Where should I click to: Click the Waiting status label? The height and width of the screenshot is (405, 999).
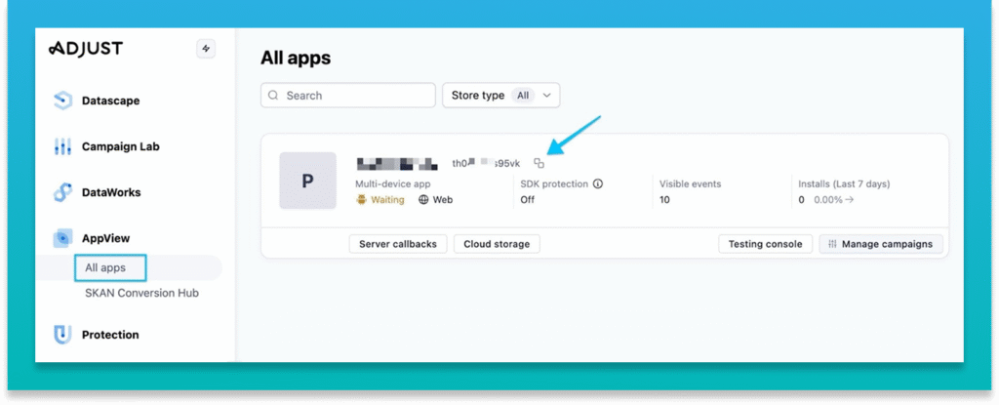point(387,200)
